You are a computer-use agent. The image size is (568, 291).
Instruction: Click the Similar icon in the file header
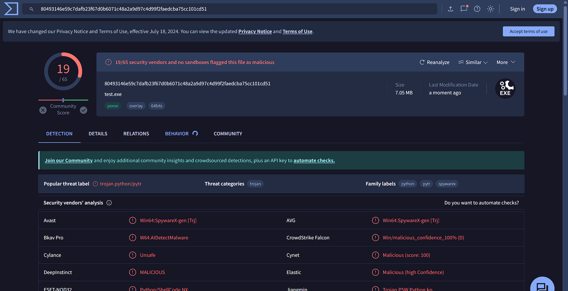click(x=461, y=62)
